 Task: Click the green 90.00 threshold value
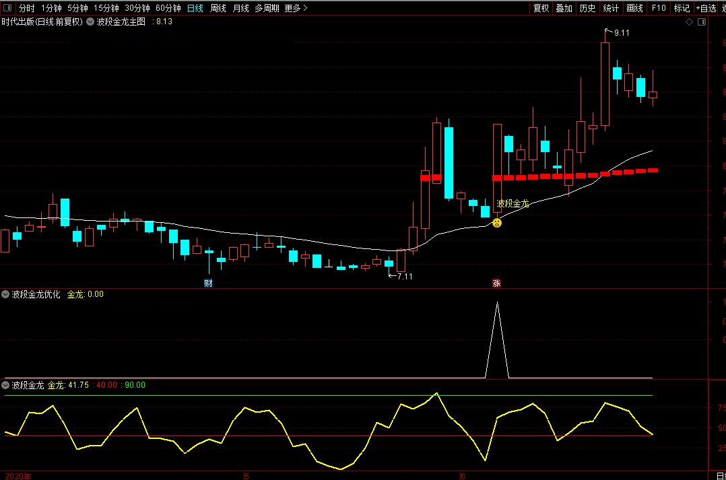[135, 385]
